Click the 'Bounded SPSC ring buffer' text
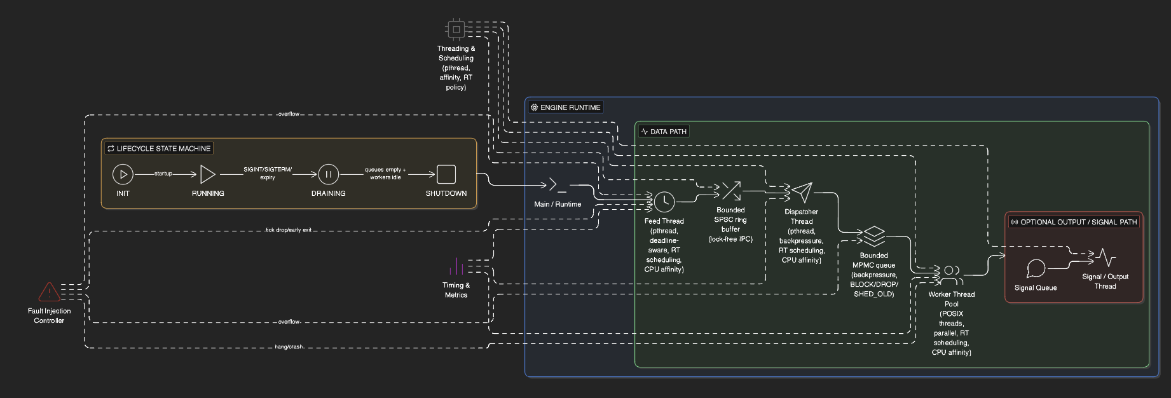This screenshot has width=1171, height=398. tap(730, 224)
